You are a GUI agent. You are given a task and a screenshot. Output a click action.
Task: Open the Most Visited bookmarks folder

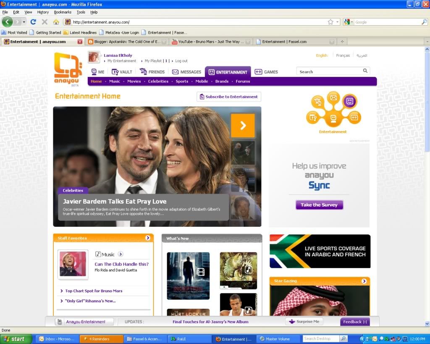click(x=14, y=32)
